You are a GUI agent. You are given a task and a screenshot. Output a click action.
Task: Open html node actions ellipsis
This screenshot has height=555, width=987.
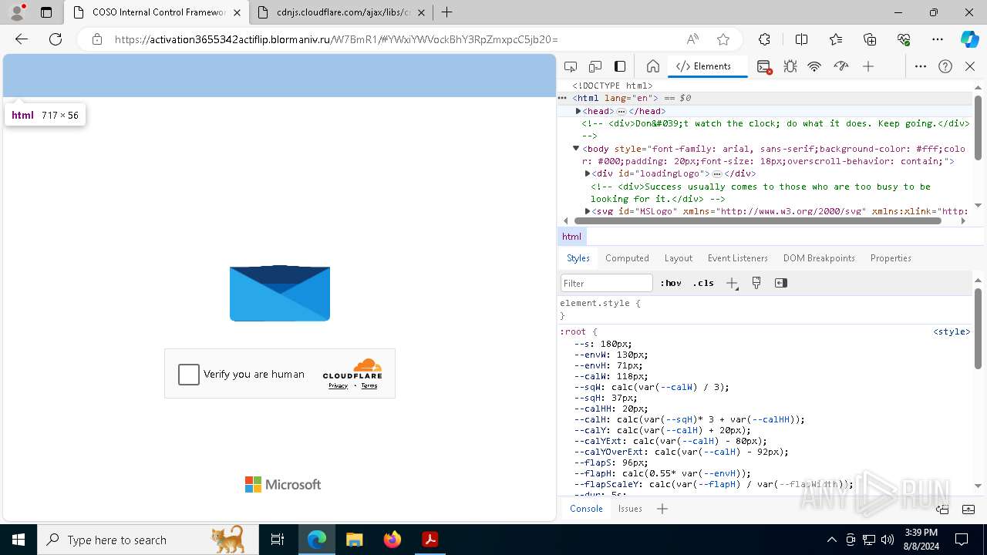coord(563,98)
